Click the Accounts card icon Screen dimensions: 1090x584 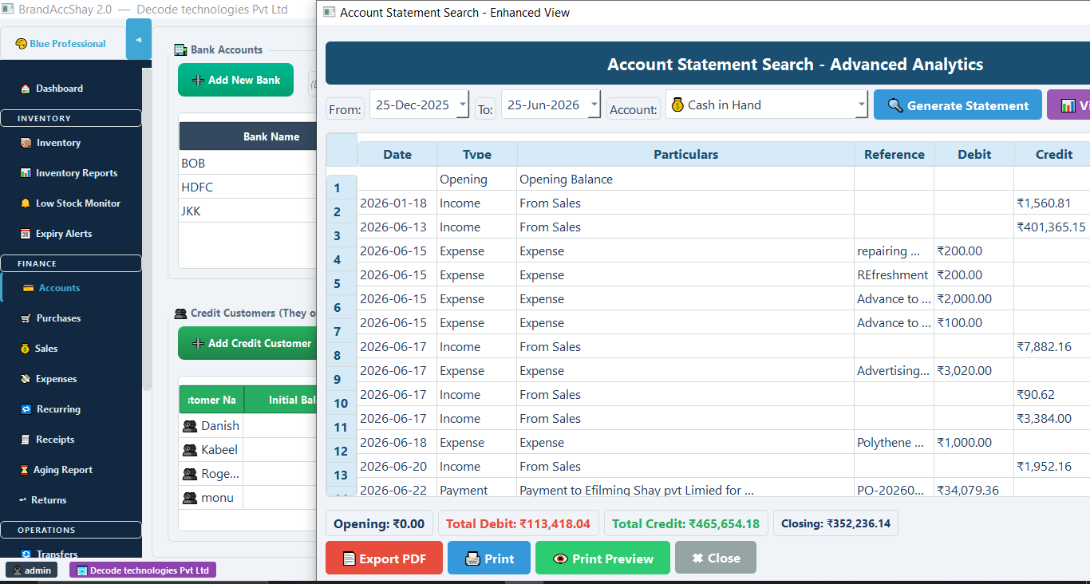(28, 288)
